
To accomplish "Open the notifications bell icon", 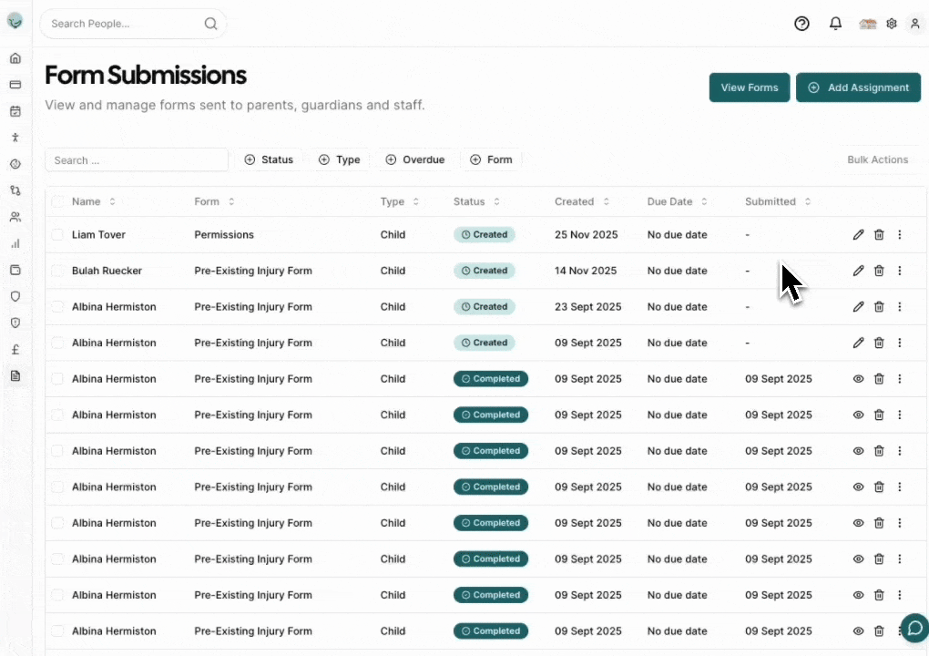I will [835, 24].
